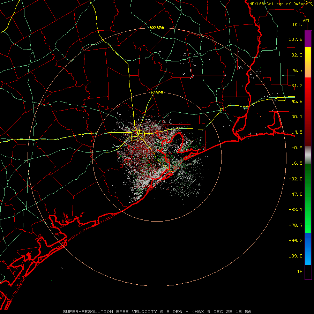The height and width of the screenshot is (314, 314).
Task: Pick the red segment of velocity scale
Action: click(308, 112)
